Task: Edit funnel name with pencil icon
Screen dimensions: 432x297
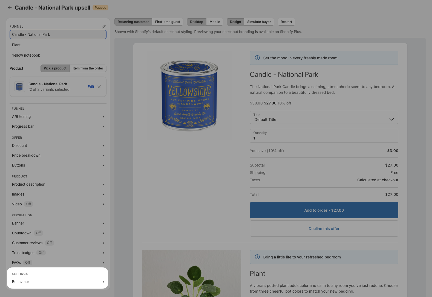Action: pyautogui.click(x=104, y=27)
